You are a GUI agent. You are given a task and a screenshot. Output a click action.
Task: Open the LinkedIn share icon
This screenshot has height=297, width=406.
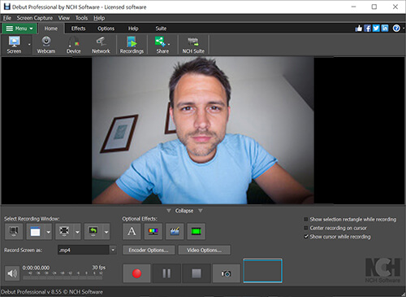coord(385,28)
